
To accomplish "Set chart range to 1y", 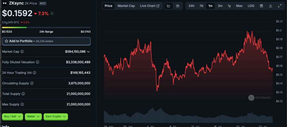I will point(229,6).
